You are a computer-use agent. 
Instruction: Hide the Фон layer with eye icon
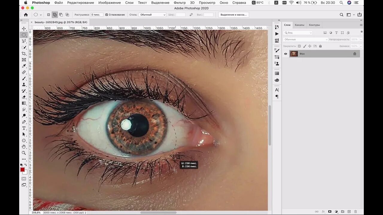[285, 54]
